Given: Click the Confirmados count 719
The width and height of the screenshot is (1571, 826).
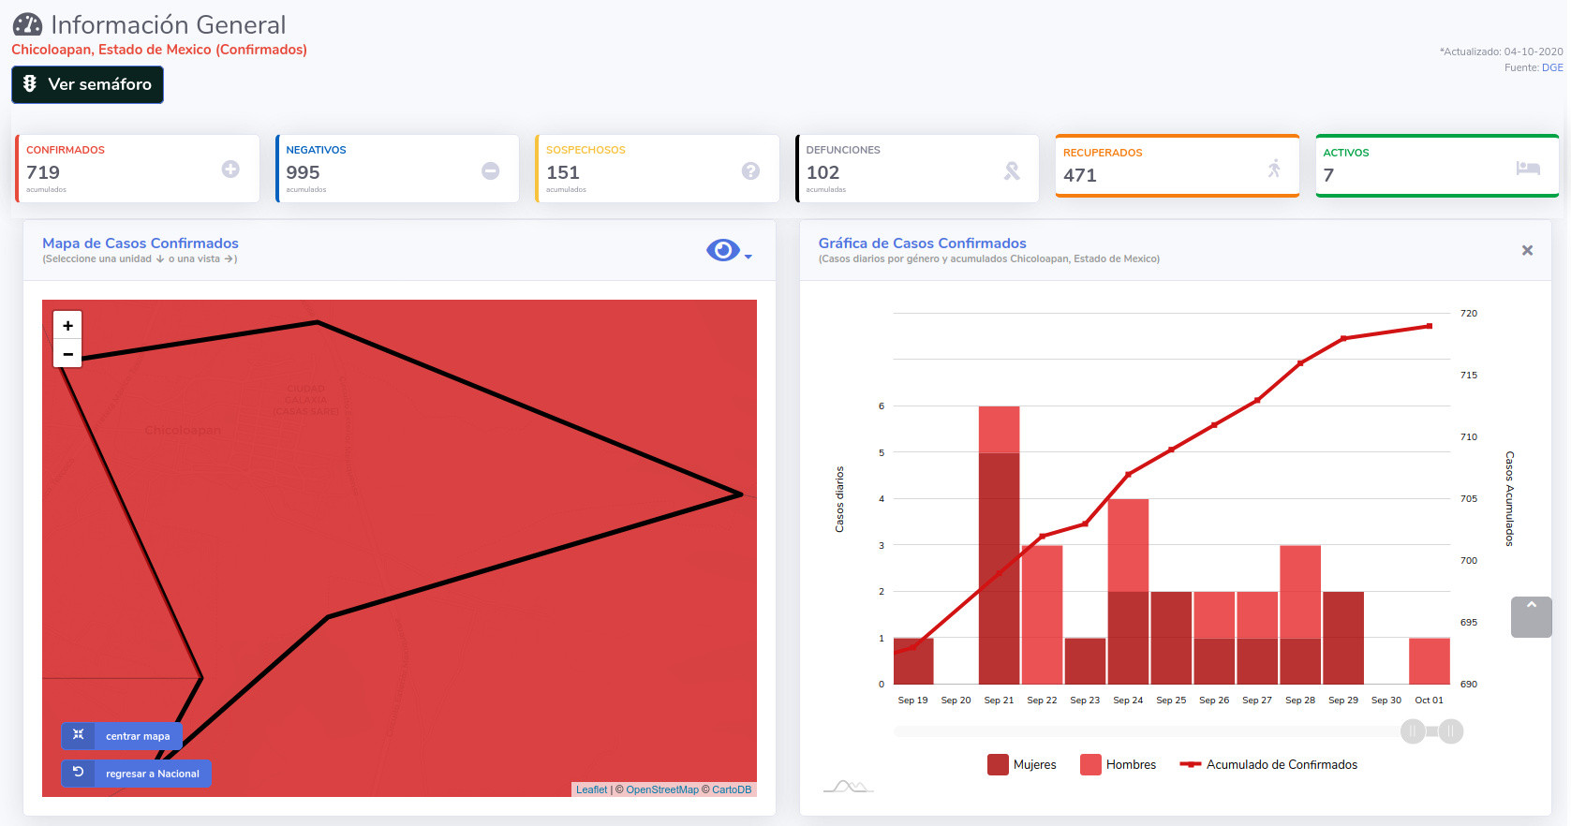Looking at the screenshot, I should (x=43, y=172).
